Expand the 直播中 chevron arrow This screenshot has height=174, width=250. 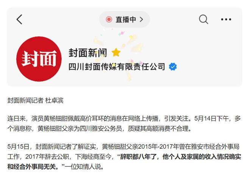pyautogui.click(x=141, y=19)
